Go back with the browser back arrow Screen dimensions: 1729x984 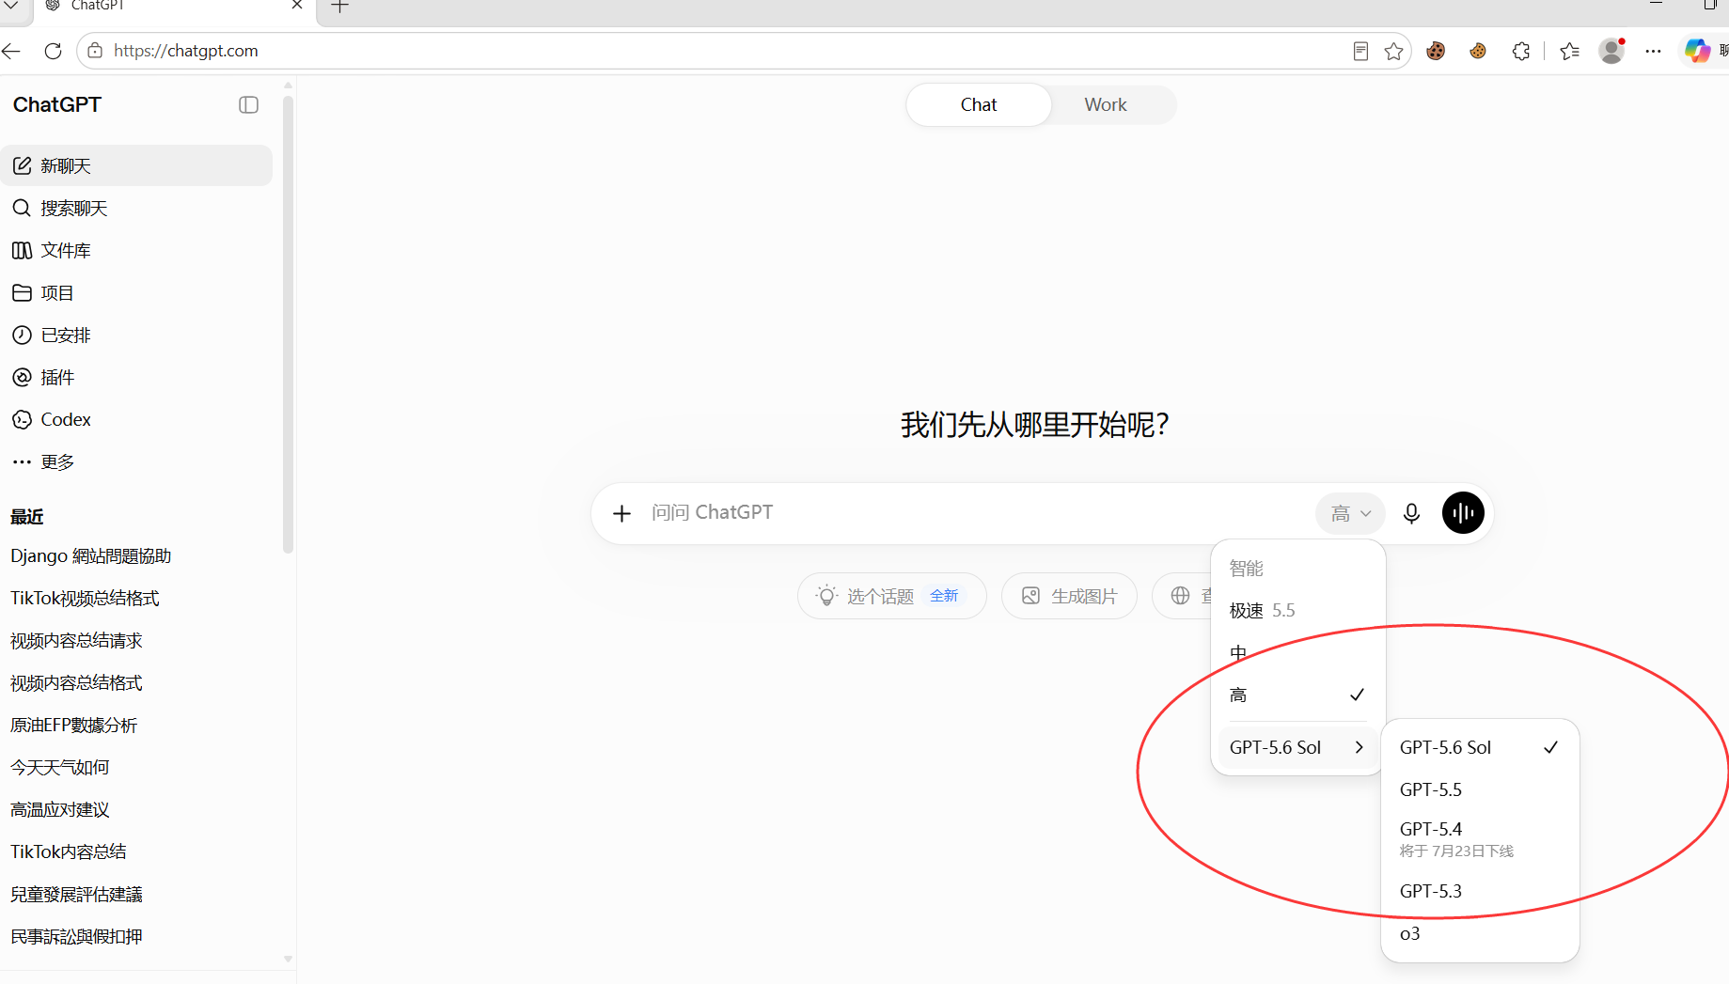tap(11, 51)
